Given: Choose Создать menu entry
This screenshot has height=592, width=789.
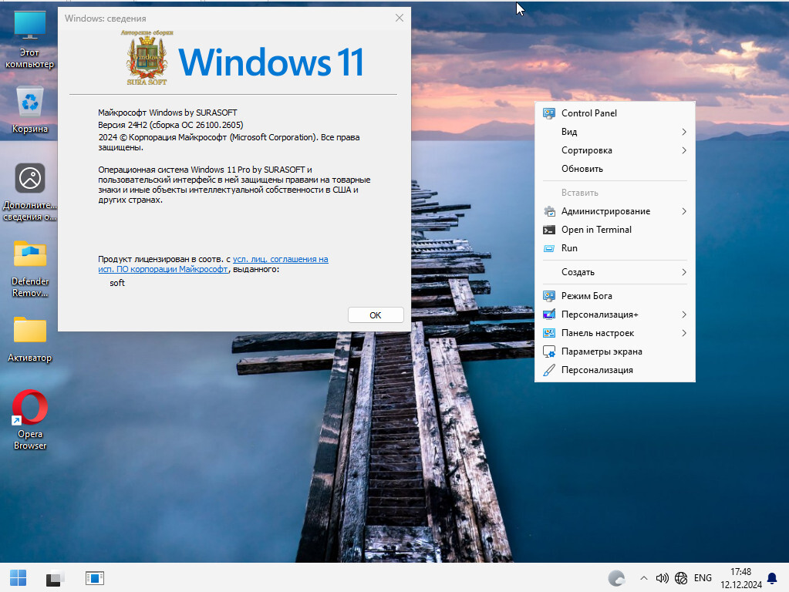Looking at the screenshot, I should click(615, 272).
